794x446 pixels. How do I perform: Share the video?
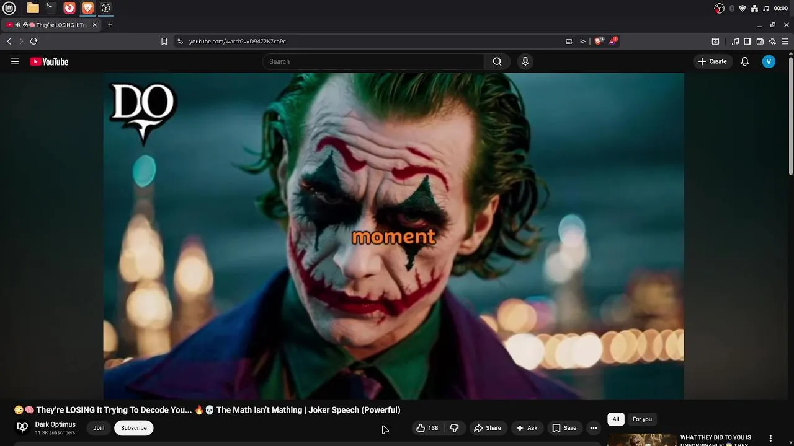click(x=487, y=428)
